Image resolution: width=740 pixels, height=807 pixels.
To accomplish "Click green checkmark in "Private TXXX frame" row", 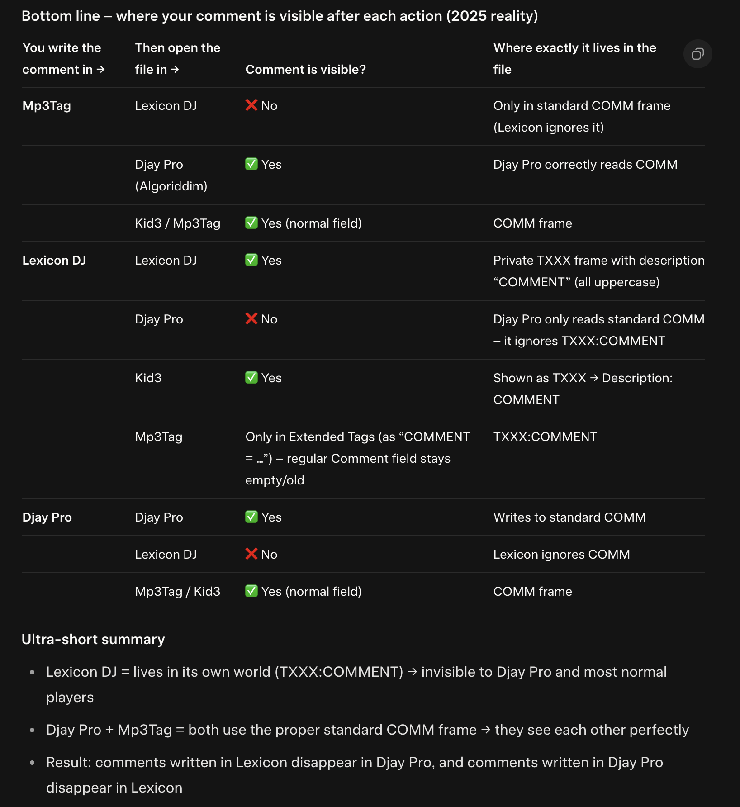I will click(251, 260).
